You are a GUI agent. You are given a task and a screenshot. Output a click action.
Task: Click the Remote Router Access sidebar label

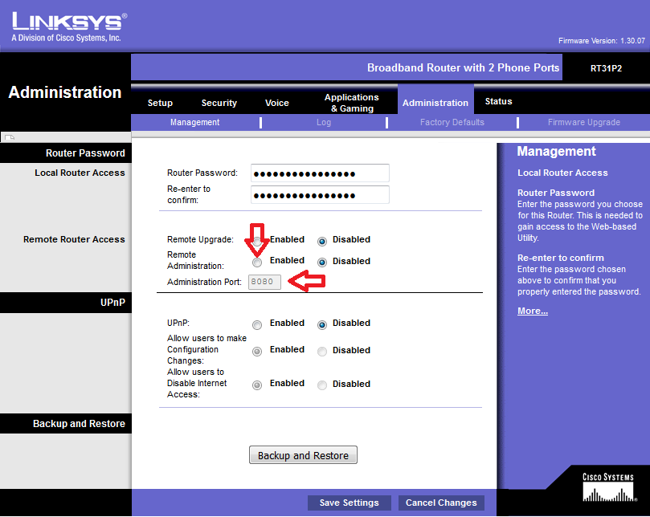click(74, 239)
